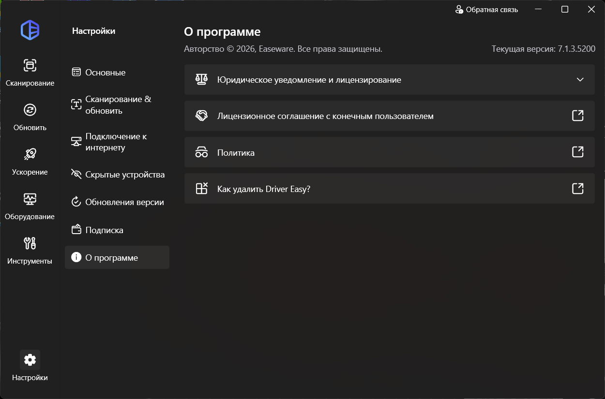Click the Сканирование & обновить scan icon
This screenshot has width=605, height=399.
click(x=76, y=104)
